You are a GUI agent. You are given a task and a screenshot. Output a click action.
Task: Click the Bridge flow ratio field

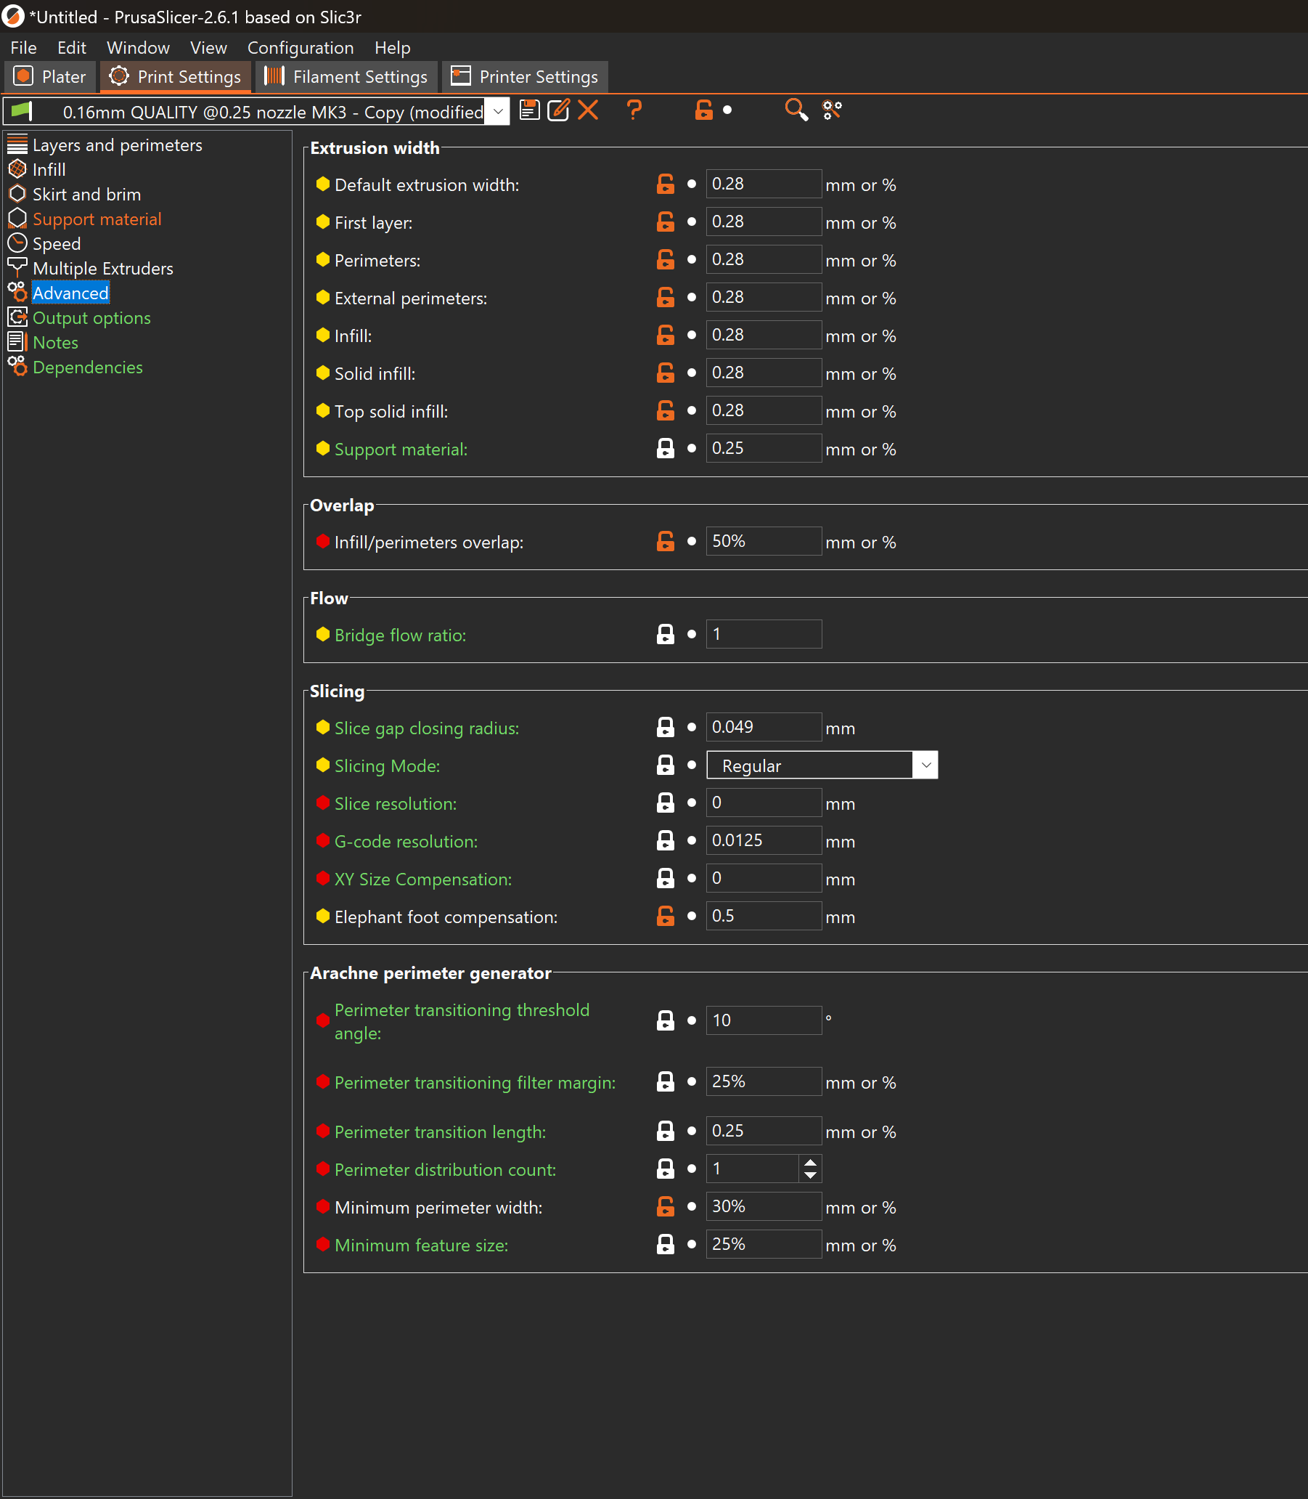[764, 635]
